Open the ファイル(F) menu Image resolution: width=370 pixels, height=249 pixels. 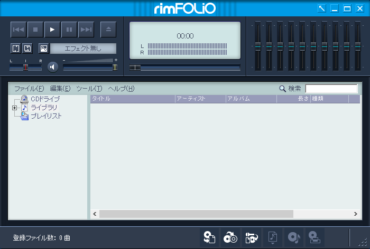29,89
